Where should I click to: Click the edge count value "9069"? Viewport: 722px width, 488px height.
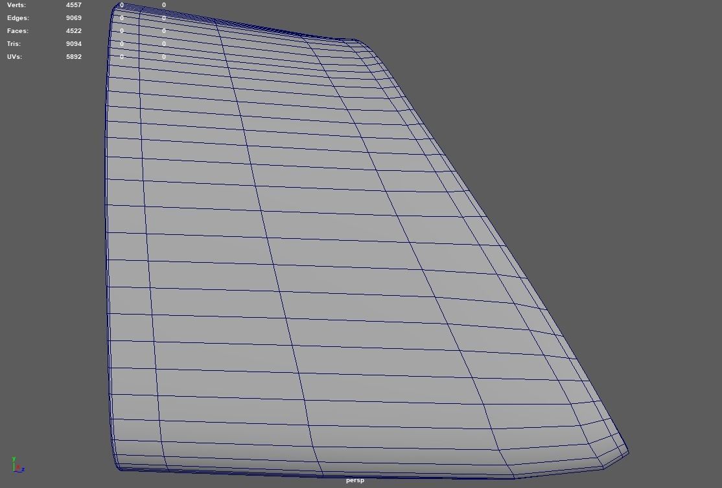74,18
